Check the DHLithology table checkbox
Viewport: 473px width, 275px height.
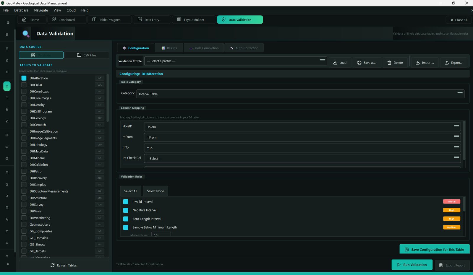pos(24,145)
